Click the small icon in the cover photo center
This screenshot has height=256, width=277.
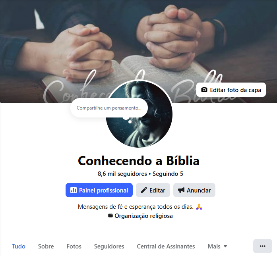click(x=143, y=52)
